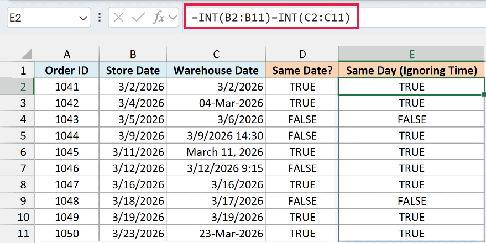Select Warehouse Date cell 3/9/2026 14:30

point(216,136)
